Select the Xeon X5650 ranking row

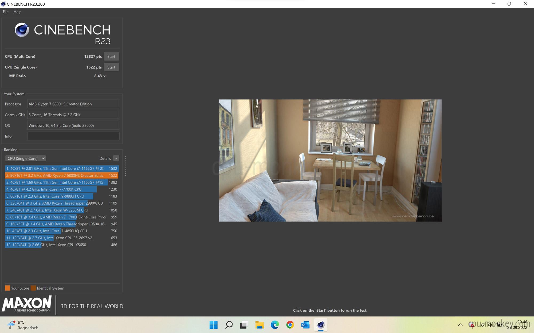(62, 245)
